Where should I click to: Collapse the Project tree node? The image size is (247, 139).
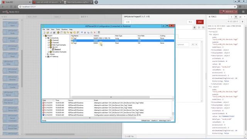click(x=44, y=36)
